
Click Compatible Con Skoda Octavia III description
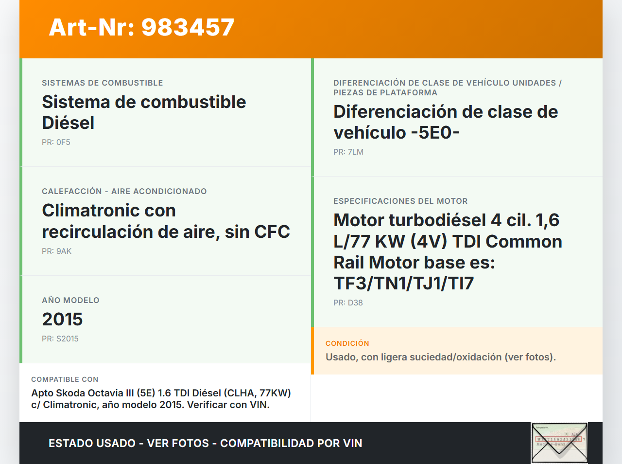click(x=161, y=399)
